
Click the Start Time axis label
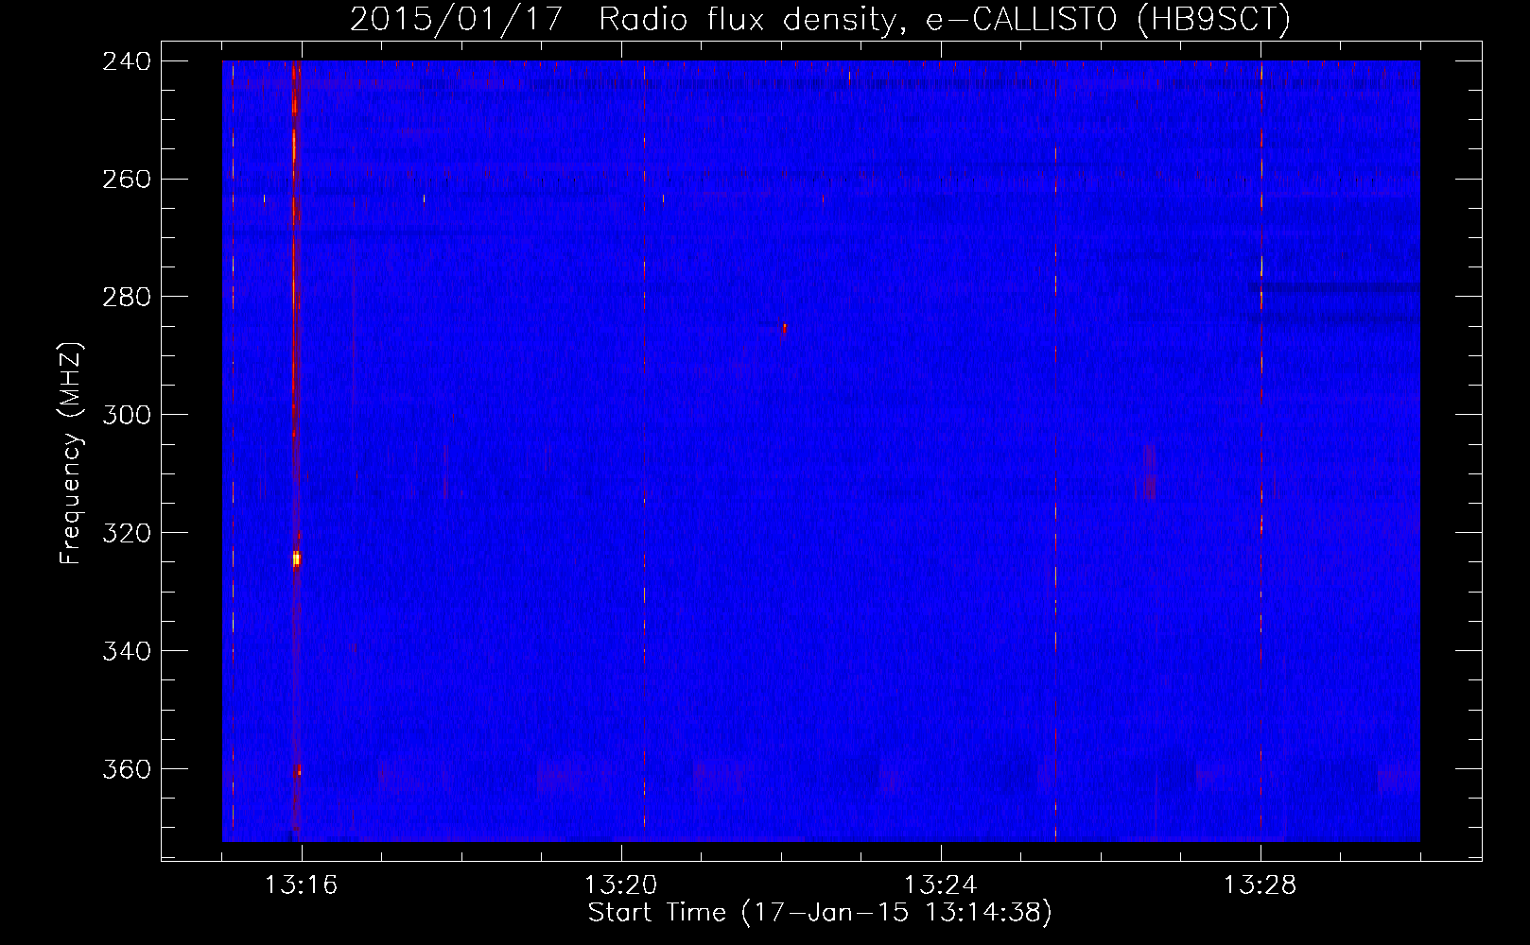pyautogui.click(x=820, y=912)
